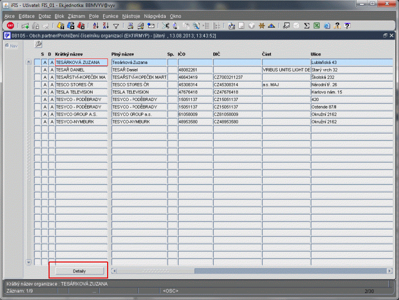Click the record list scroll-down arrow
Image resolution: width=399 pixels, height=300 pixels.
[29, 262]
